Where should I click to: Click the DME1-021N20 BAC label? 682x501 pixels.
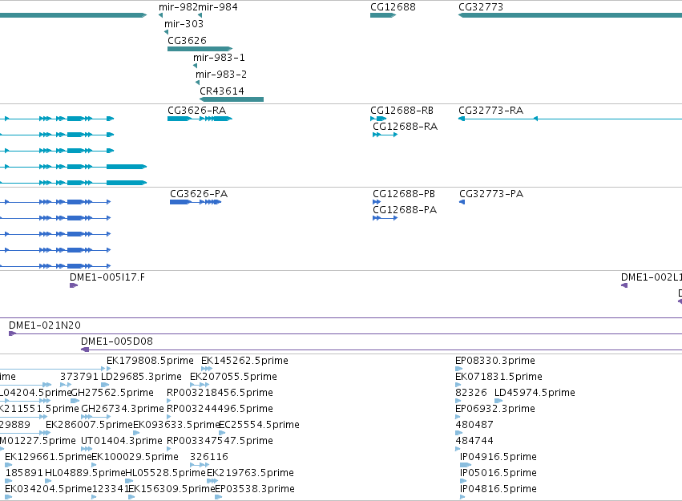tap(45, 325)
